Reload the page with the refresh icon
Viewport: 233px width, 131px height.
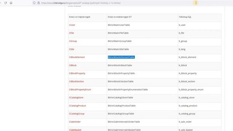point(5,3)
